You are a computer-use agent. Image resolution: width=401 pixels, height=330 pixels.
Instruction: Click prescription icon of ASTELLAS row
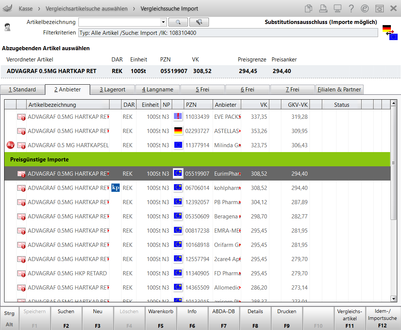click(21, 131)
